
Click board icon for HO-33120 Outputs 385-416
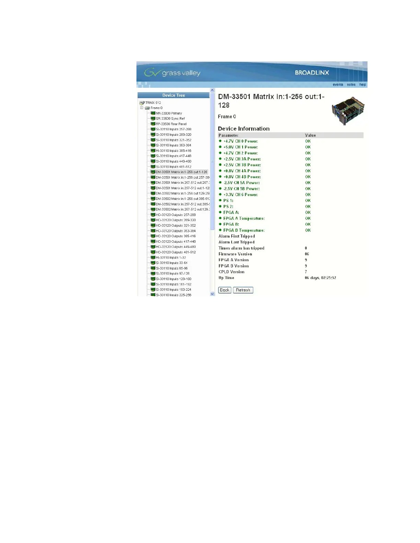click(x=153, y=236)
